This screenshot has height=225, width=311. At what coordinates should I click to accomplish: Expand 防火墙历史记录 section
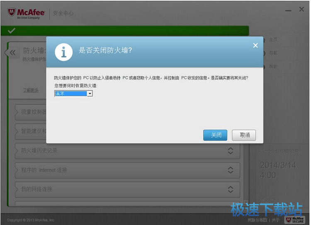click(127, 151)
